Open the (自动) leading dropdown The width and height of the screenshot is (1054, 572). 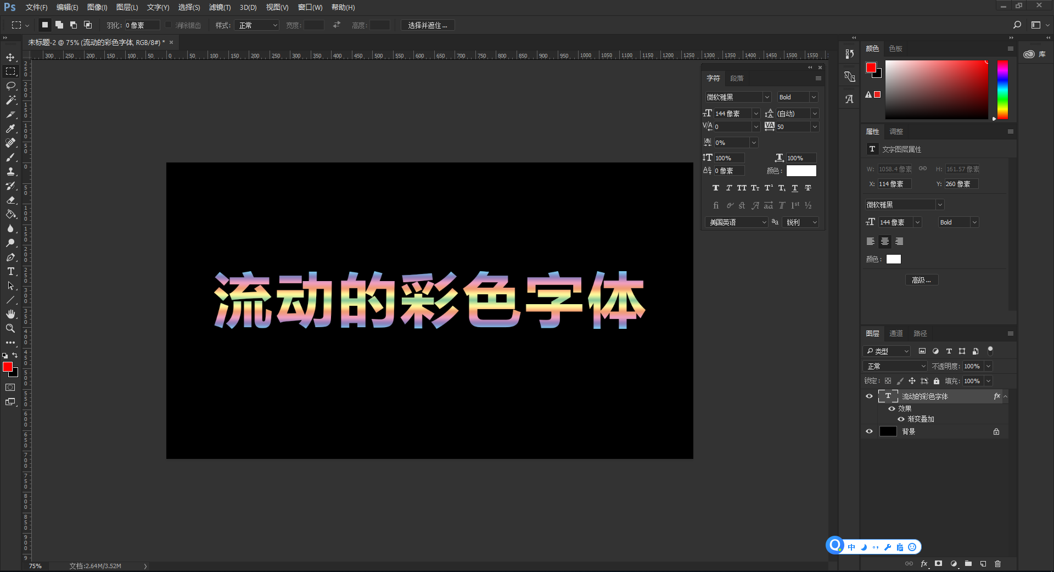tap(815, 114)
